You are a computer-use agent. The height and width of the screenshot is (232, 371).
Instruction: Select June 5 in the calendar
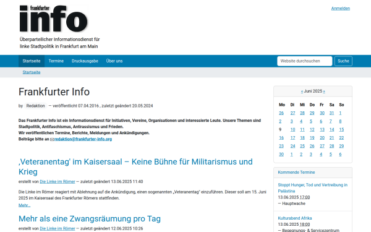pos(311,121)
